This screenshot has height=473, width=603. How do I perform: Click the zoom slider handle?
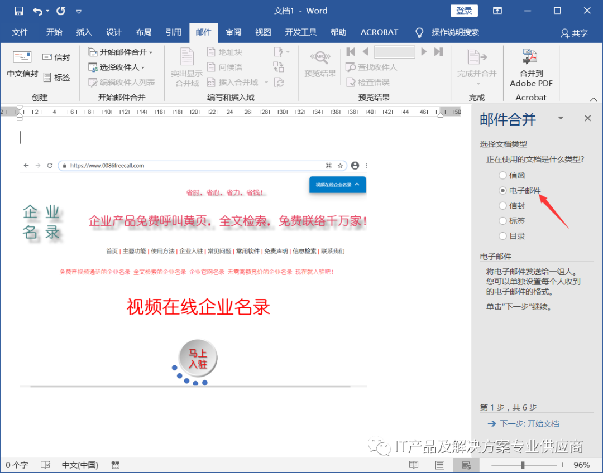(523, 465)
